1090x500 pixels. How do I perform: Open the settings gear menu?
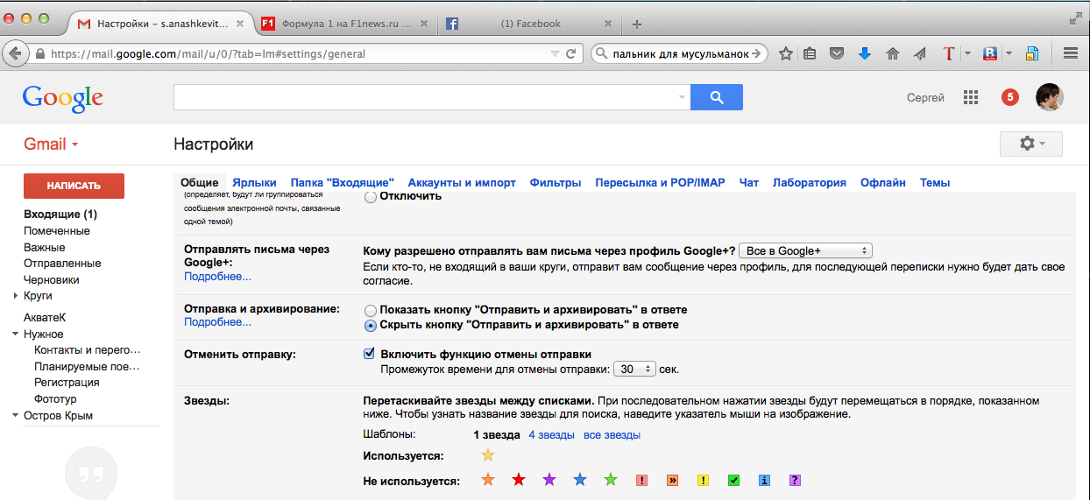(1030, 144)
